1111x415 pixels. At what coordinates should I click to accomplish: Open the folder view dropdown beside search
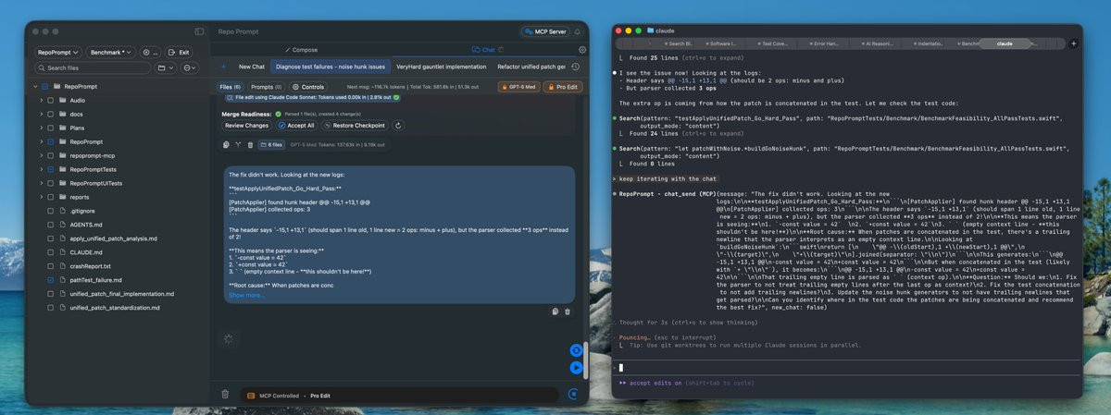(166, 68)
